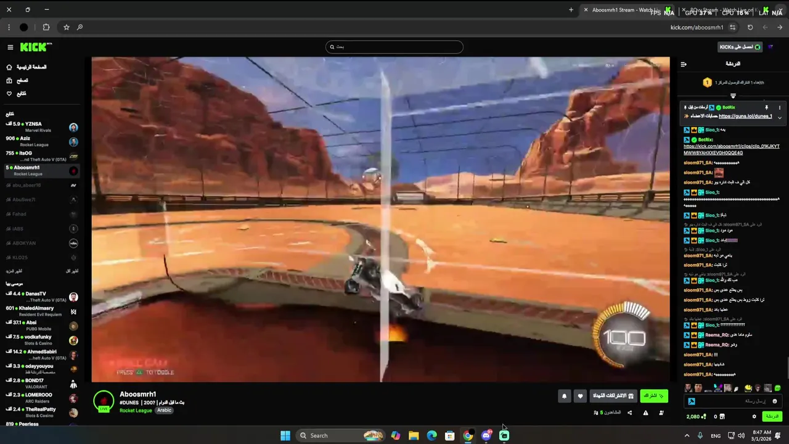Click YZNSA avatar thumbnail
This screenshot has height=444, width=789.
[73, 128]
